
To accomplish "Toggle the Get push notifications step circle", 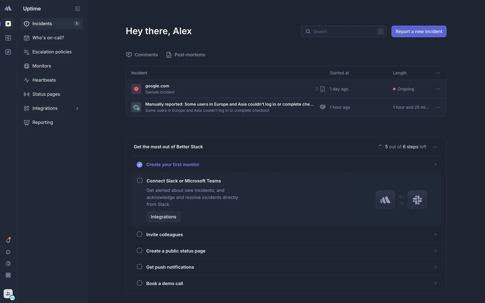I will point(139,267).
